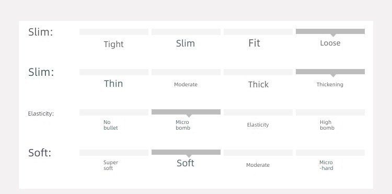Pick the Micro-hard softness bar
392x194 pixels.
pos(330,153)
